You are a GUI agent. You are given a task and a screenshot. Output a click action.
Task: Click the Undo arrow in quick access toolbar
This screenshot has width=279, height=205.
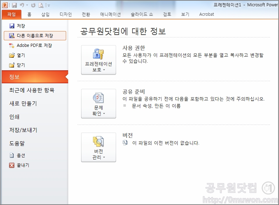pyautogui.click(x=22, y=5)
